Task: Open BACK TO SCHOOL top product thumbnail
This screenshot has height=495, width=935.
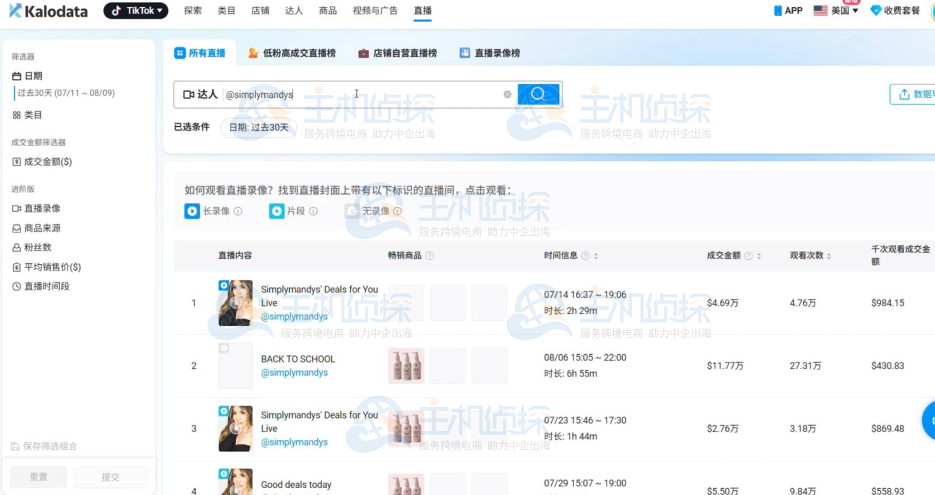Action: [x=406, y=366]
